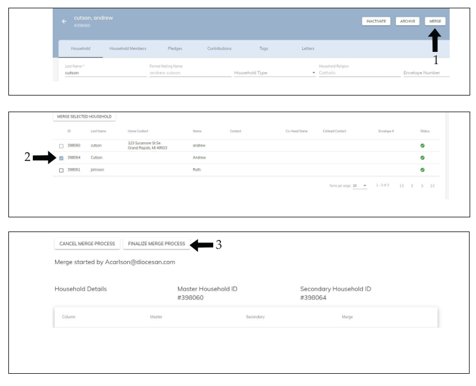The height and width of the screenshot is (386, 476).
Task: Switch to the Household Members tab
Action: [x=128, y=49]
